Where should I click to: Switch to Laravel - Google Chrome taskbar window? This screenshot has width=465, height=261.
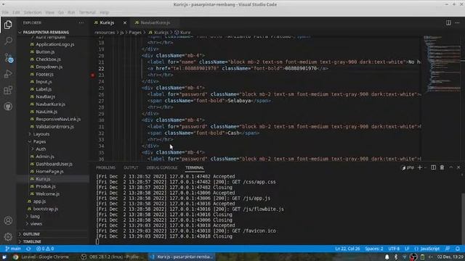click(x=41, y=257)
